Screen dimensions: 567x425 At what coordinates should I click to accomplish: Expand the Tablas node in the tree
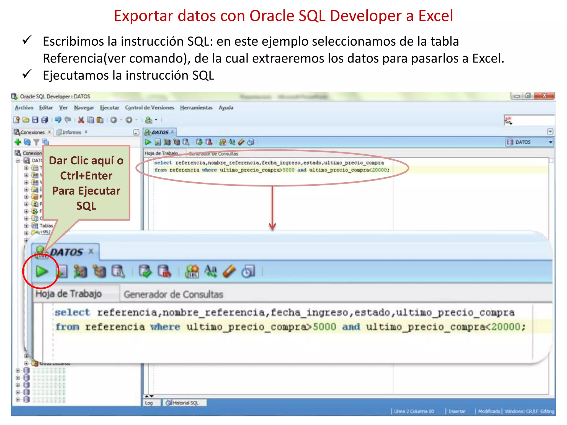pyautogui.click(x=26, y=226)
